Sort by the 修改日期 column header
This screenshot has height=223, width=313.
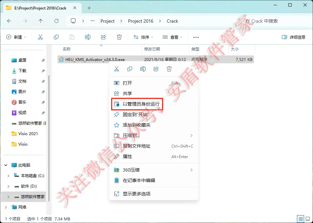(166, 49)
